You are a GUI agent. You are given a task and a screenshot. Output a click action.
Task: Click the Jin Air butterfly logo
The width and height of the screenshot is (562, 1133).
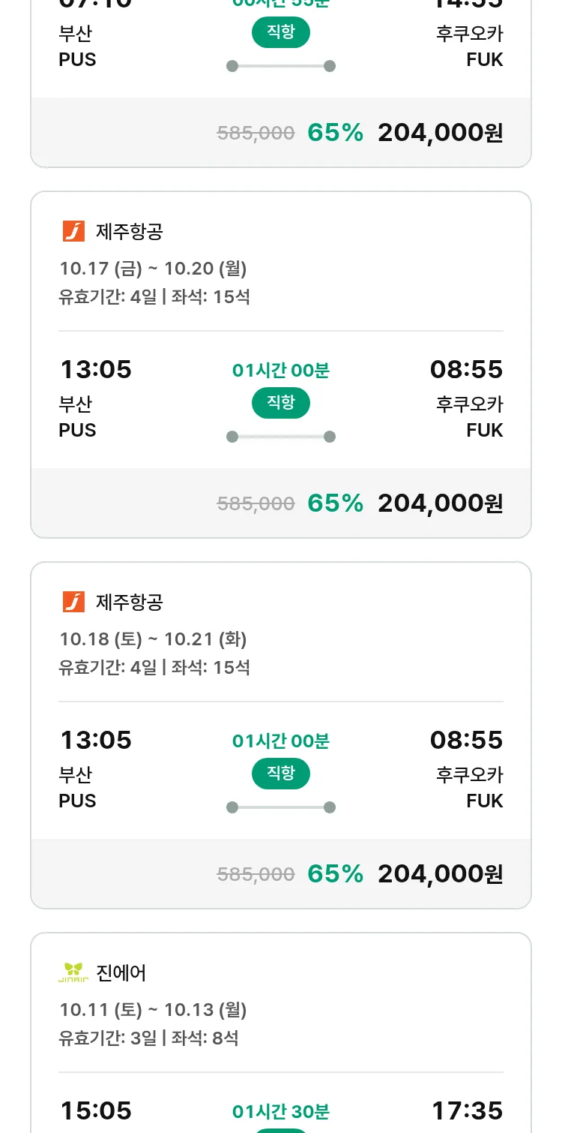click(73, 972)
